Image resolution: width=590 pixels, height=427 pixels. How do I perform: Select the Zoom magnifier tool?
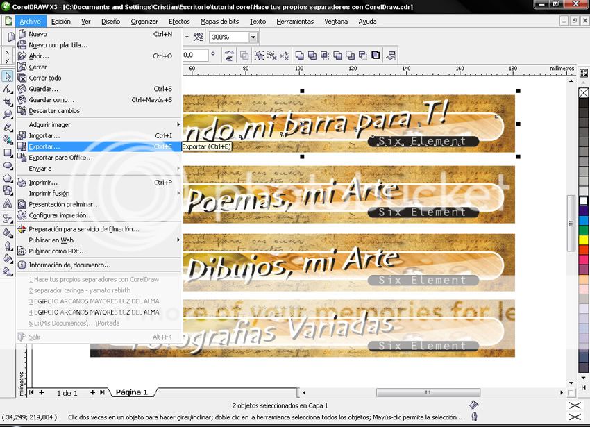[x=8, y=114]
